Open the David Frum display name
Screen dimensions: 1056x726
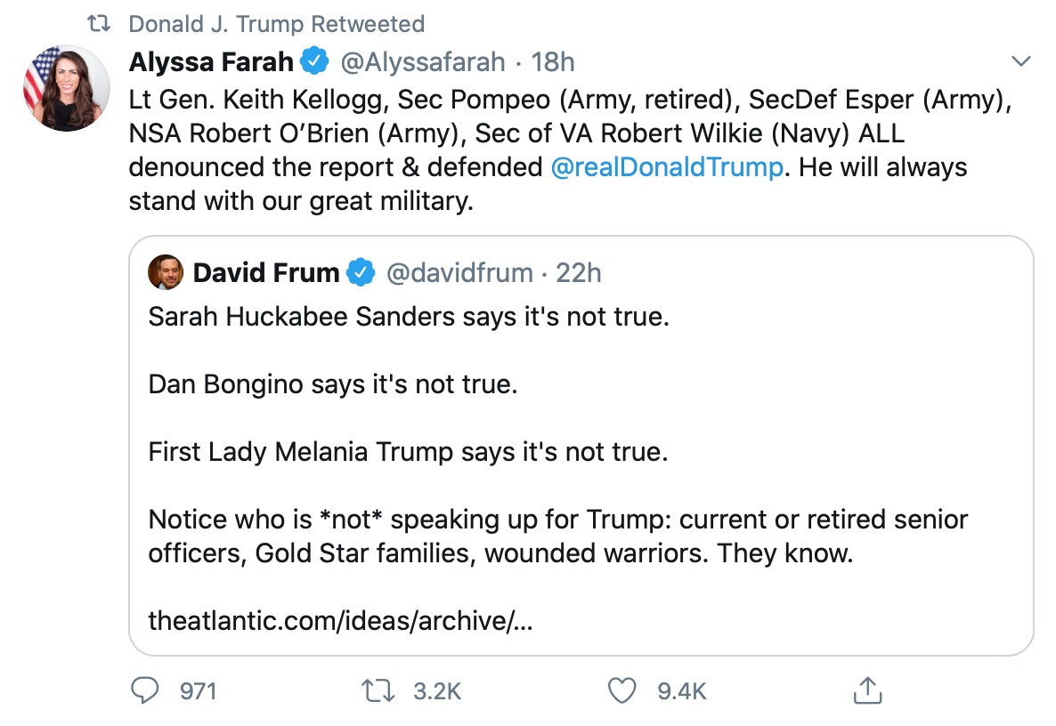[x=265, y=273]
